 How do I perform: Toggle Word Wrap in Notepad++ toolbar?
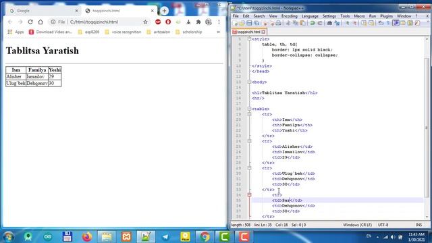(x=381, y=23)
